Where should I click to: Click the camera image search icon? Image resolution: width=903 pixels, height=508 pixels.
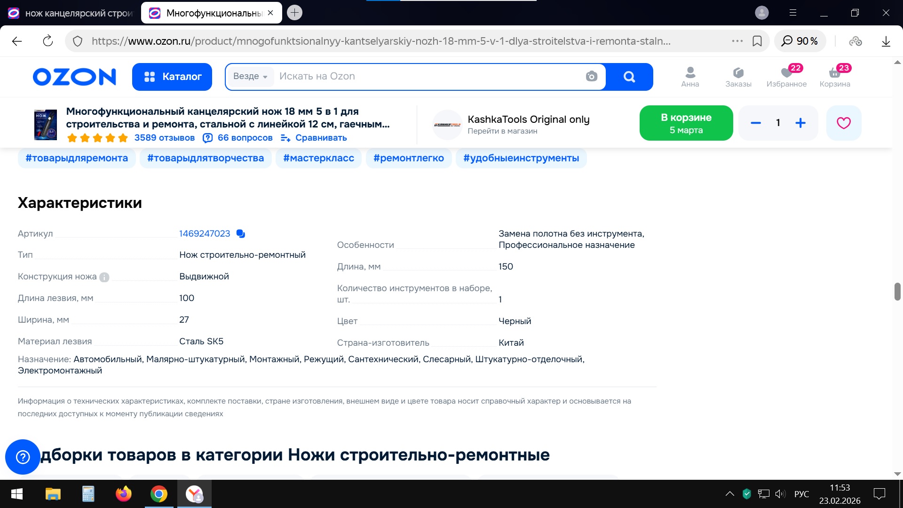coord(591,76)
